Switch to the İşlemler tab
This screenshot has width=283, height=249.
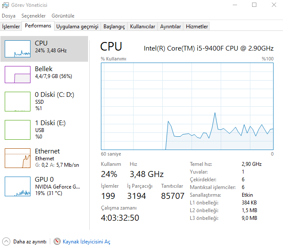point(11,27)
